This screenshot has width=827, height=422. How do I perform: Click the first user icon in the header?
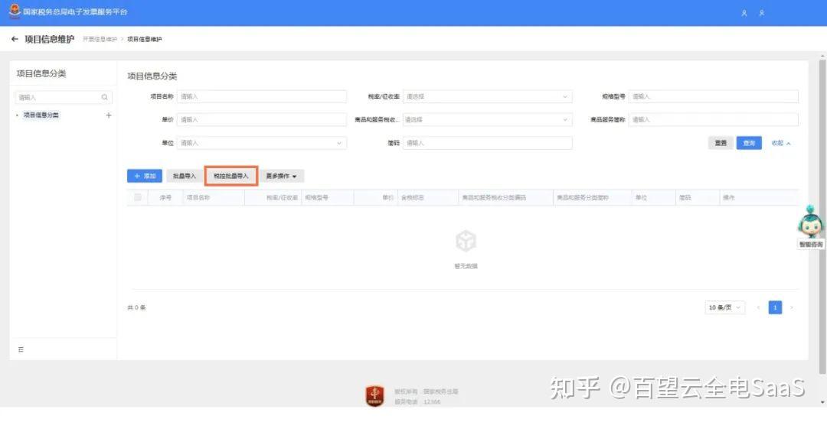pos(744,13)
